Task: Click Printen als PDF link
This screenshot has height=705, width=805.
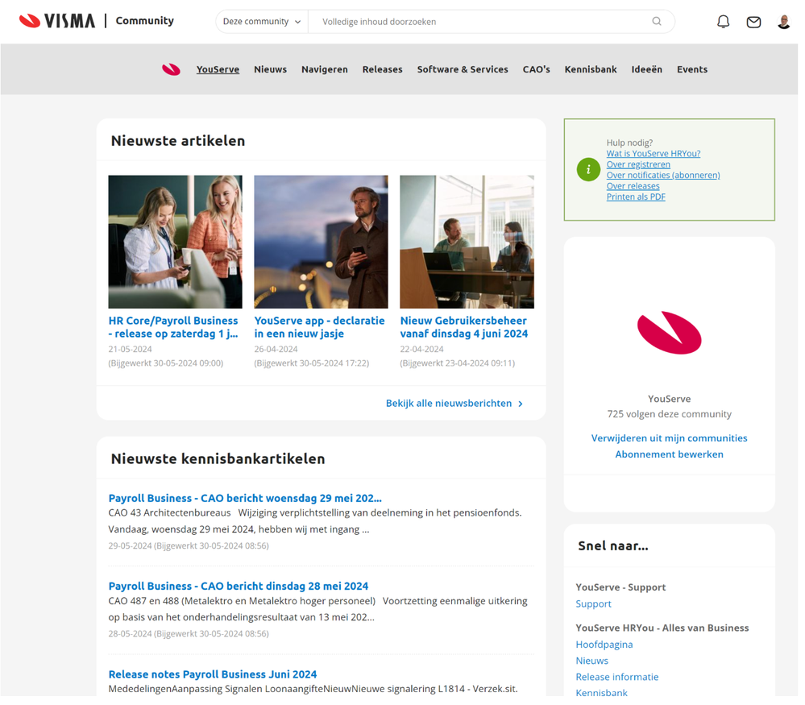Action: [x=636, y=197]
